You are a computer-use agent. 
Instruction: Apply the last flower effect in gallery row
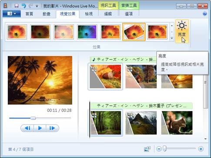[x=157, y=32]
